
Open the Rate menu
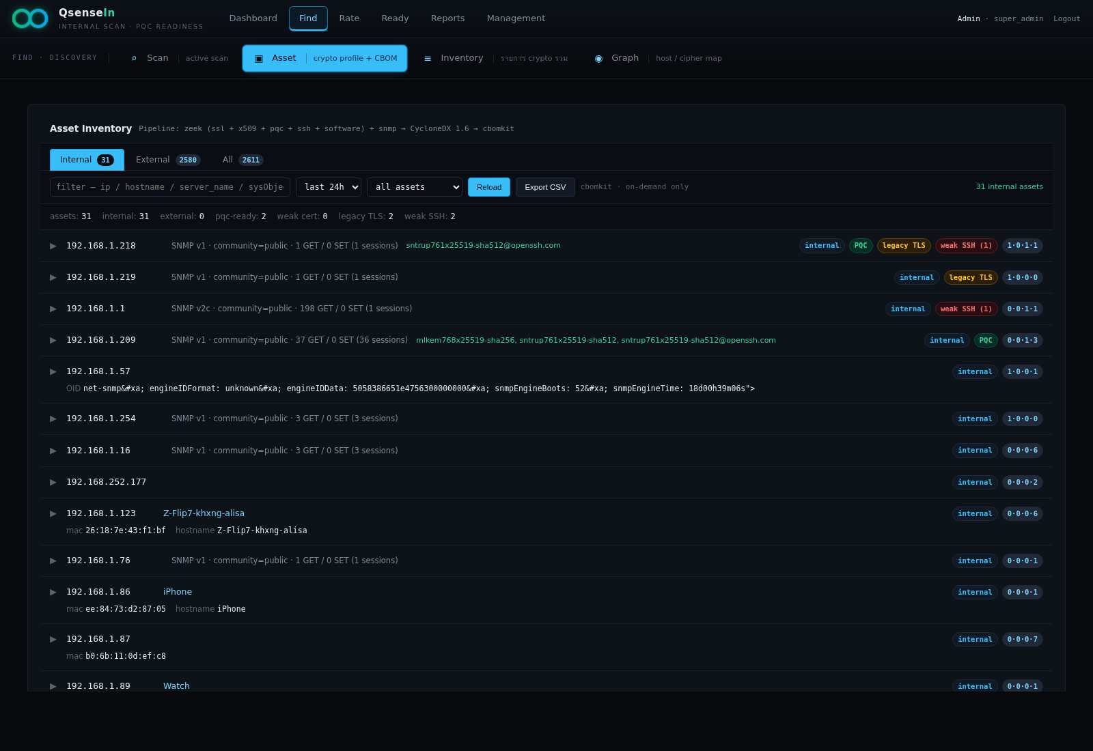point(349,18)
